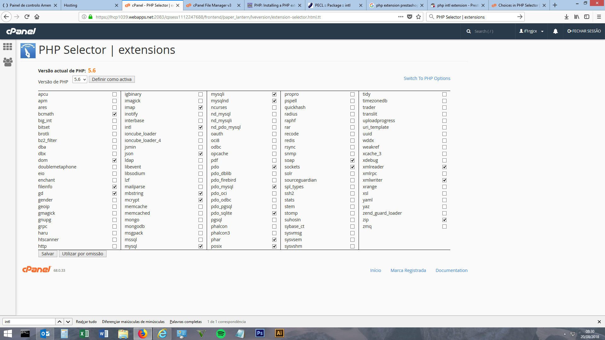605x340 pixels.
Task: Open the PHP version 5.6 dropdown
Action: click(80, 79)
